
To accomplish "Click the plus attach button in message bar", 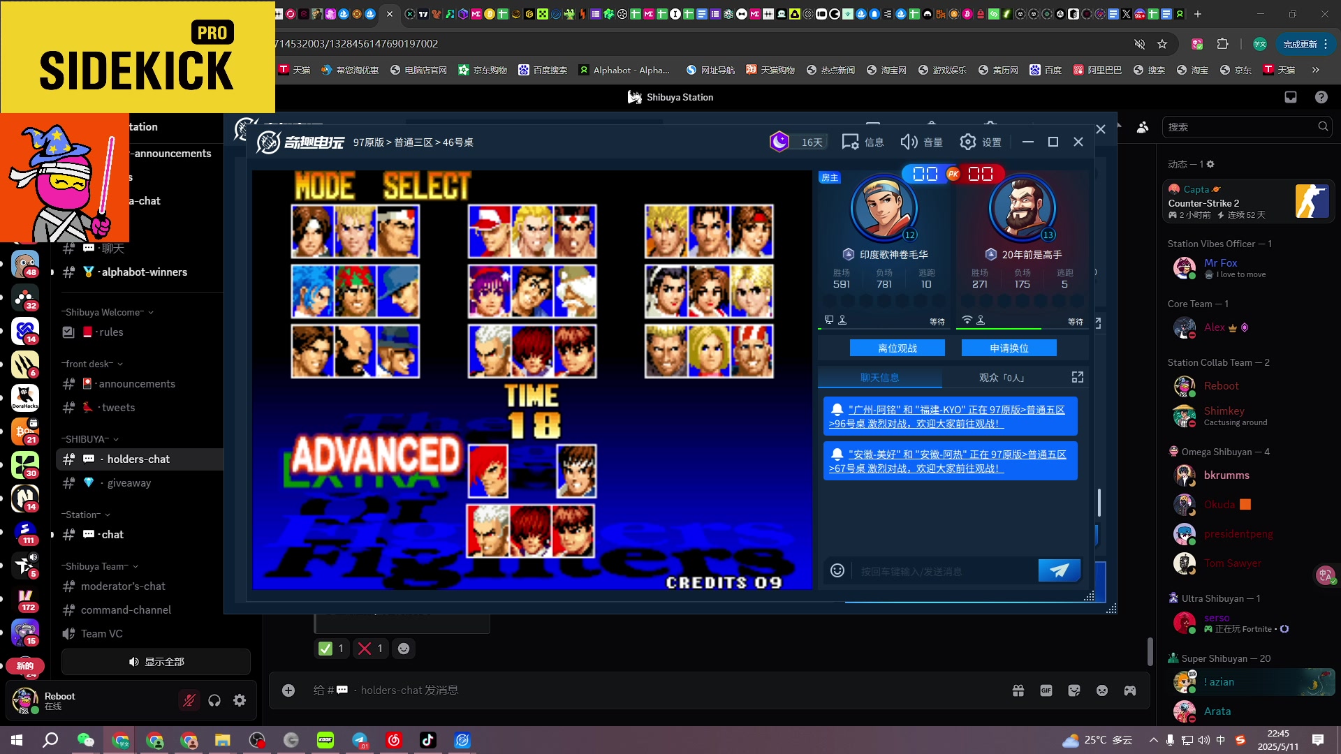I will tap(288, 690).
